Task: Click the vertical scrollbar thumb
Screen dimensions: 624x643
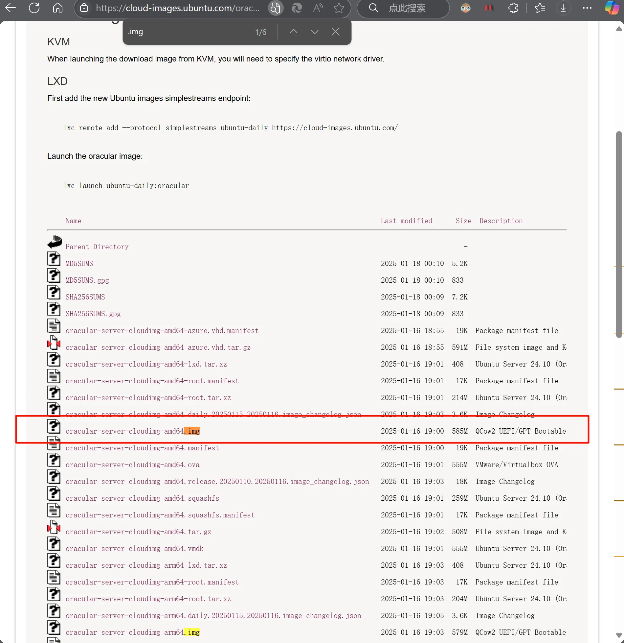Action: [x=619, y=234]
